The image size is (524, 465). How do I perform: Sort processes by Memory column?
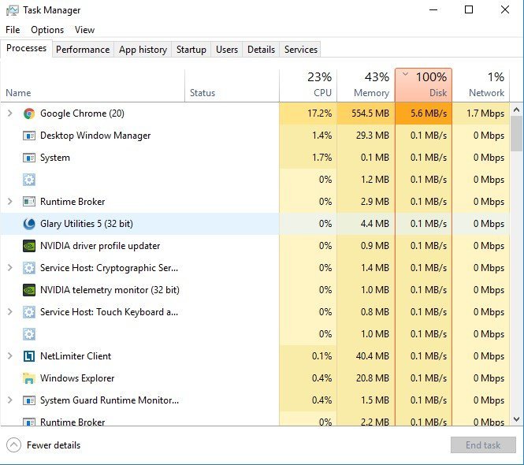366,85
